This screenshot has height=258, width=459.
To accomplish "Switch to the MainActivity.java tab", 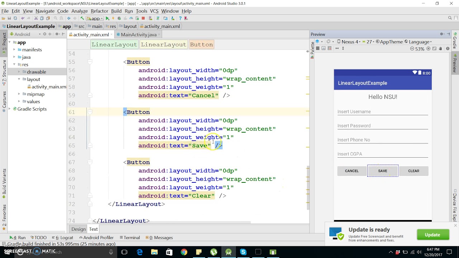I will (138, 35).
